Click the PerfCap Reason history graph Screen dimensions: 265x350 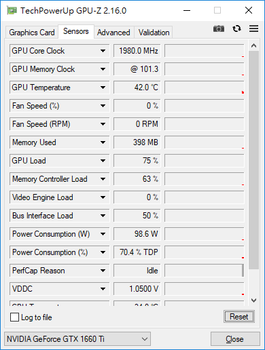(205, 271)
